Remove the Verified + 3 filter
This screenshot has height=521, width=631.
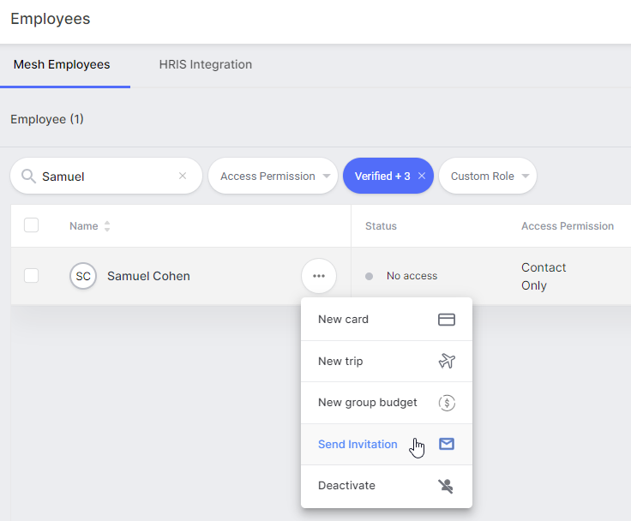tap(421, 176)
